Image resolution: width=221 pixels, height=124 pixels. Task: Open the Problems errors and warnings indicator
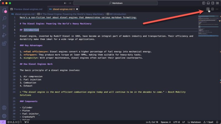coord(14,122)
